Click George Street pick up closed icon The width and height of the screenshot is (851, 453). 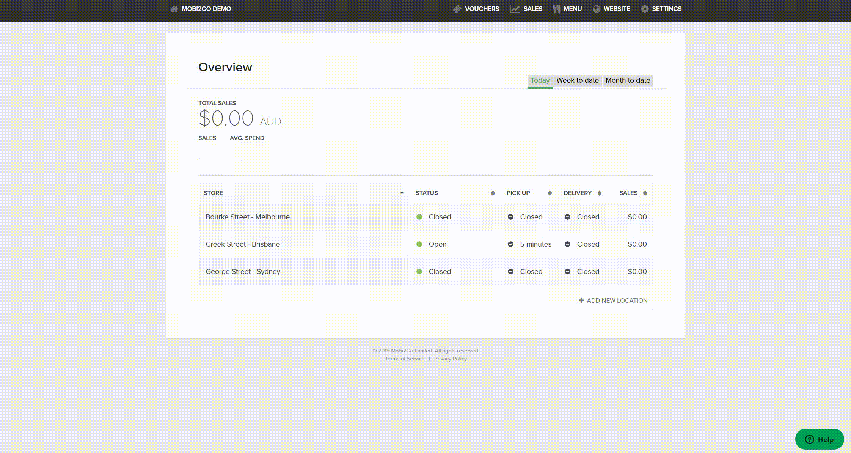[x=510, y=271]
